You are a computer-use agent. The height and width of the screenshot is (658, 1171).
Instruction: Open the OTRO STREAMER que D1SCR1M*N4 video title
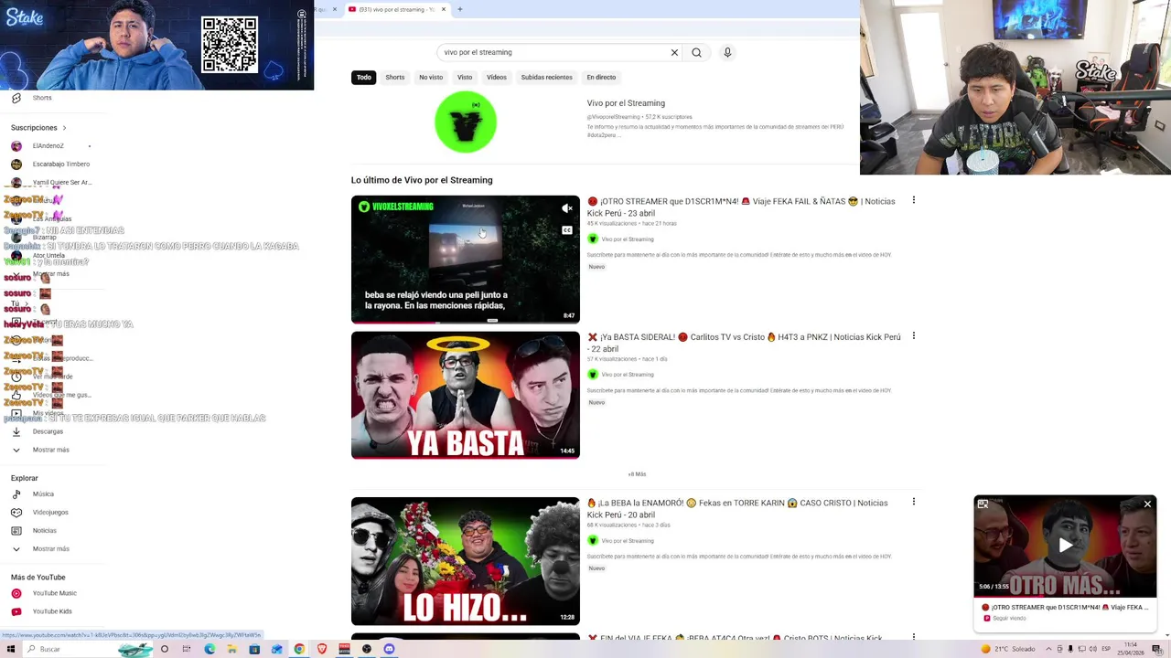pos(741,207)
